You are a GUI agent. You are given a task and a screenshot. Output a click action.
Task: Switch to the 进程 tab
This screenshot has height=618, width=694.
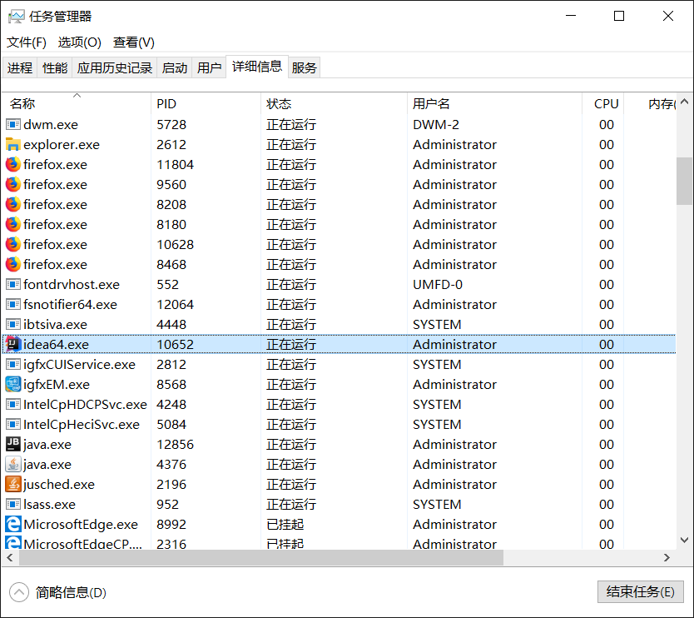coord(20,67)
